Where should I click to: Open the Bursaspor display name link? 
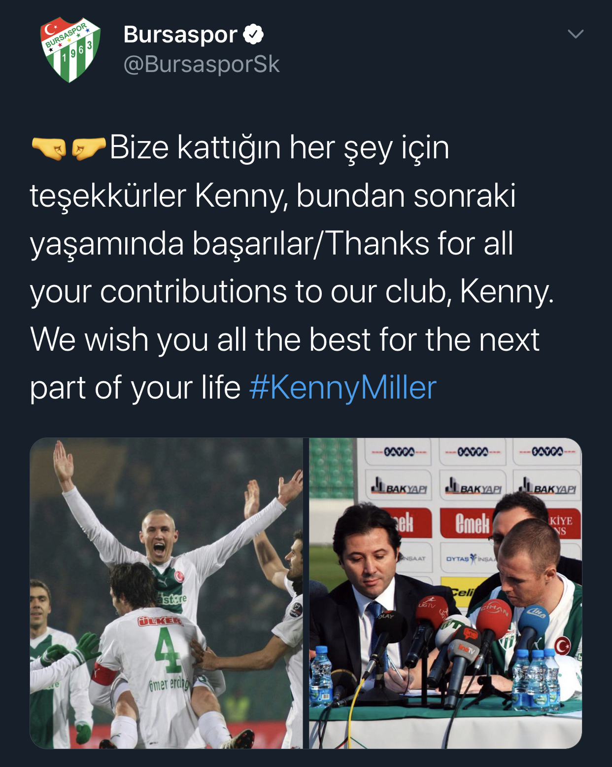(x=180, y=34)
